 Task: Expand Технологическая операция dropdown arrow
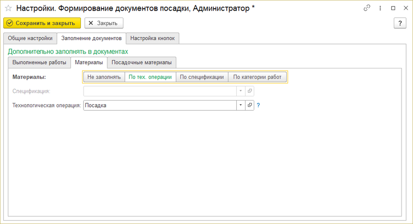pos(240,105)
